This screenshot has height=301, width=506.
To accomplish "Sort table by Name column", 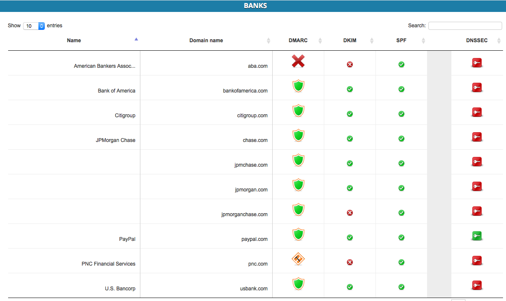I will pyautogui.click(x=74, y=41).
